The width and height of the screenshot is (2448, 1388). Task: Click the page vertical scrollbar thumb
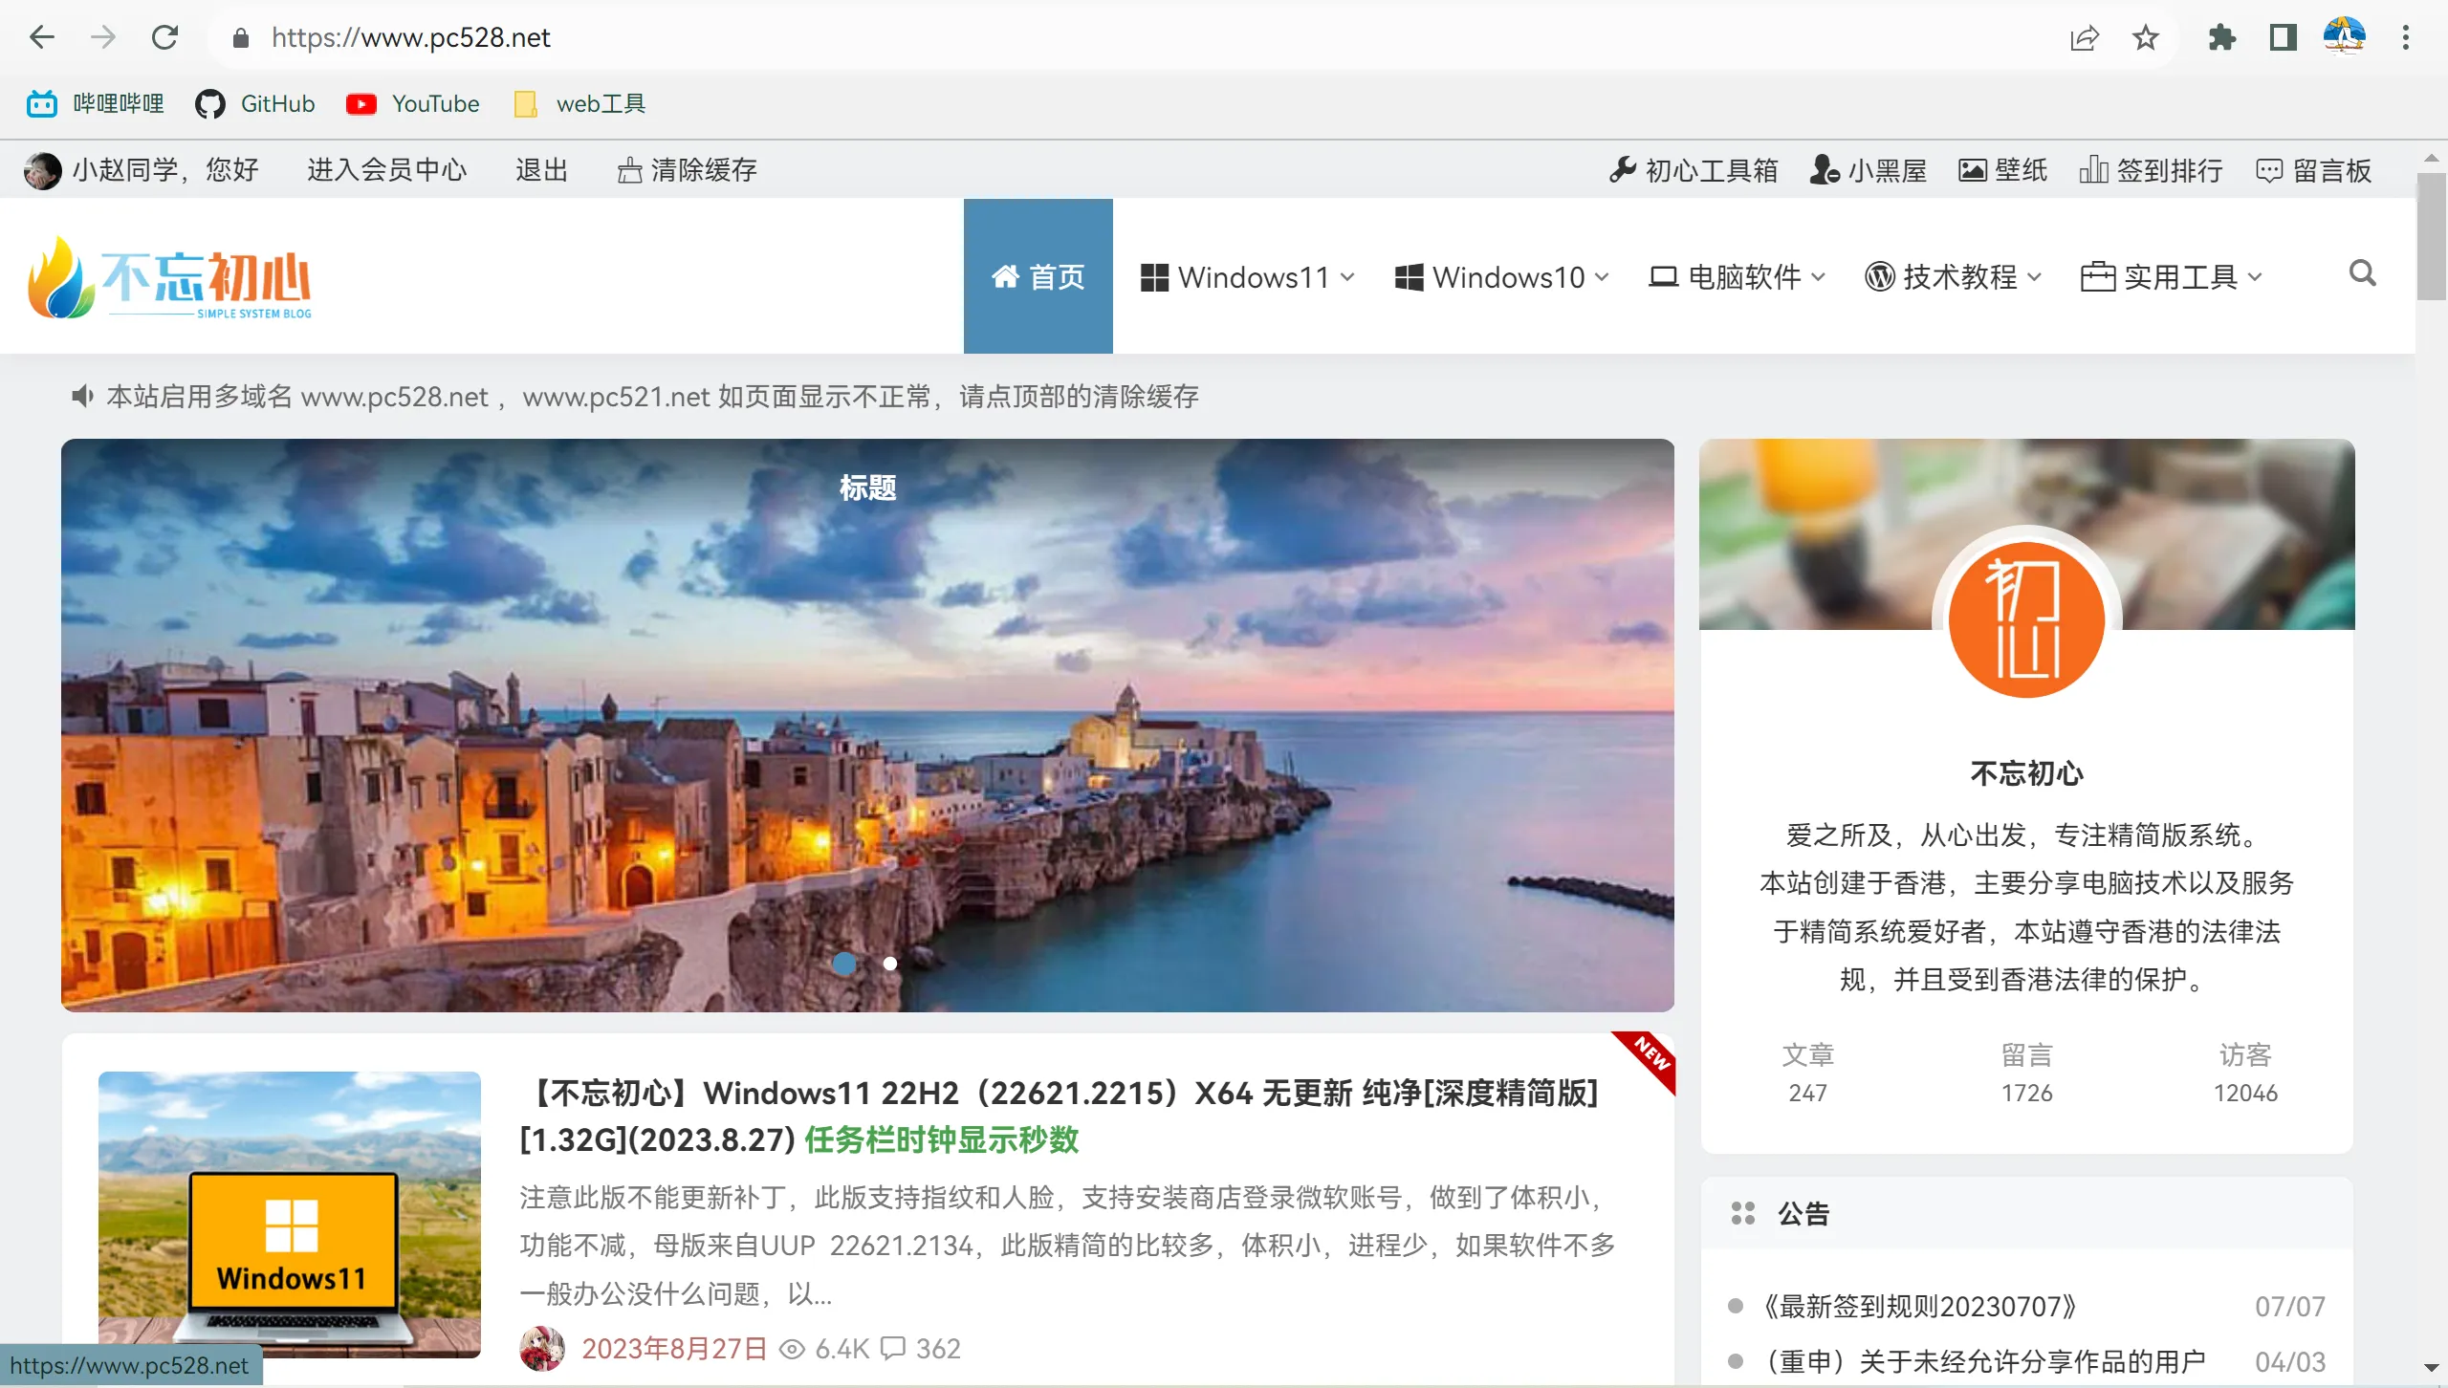tap(2430, 236)
